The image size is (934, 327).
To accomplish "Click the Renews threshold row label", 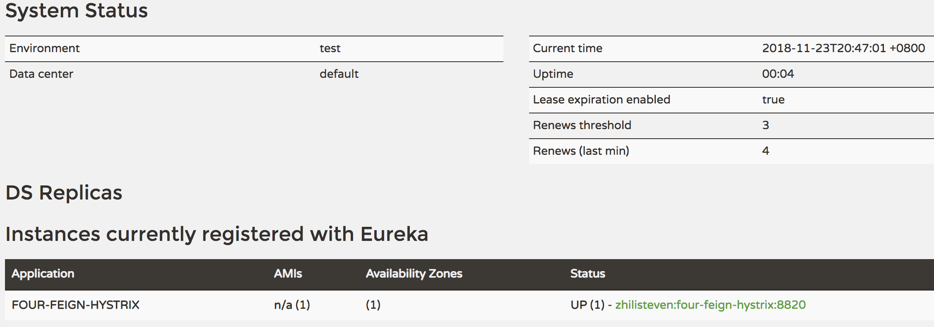I will tap(582, 125).
